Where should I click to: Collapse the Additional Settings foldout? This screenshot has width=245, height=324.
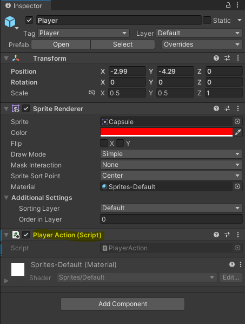pyautogui.click(x=6, y=198)
